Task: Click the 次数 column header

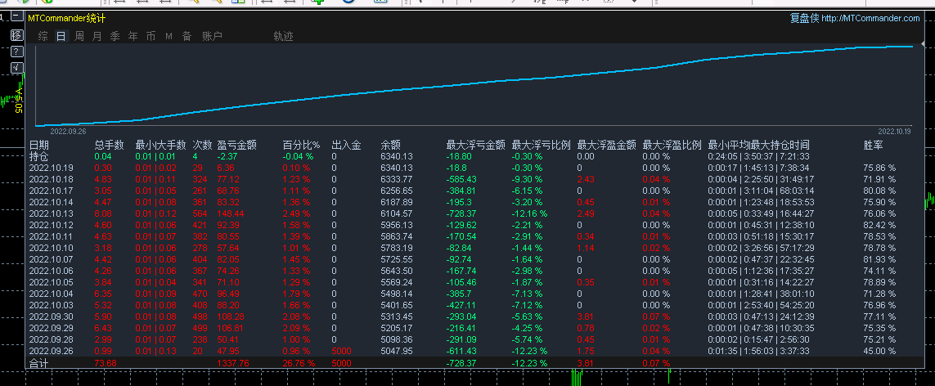Action: [202, 145]
